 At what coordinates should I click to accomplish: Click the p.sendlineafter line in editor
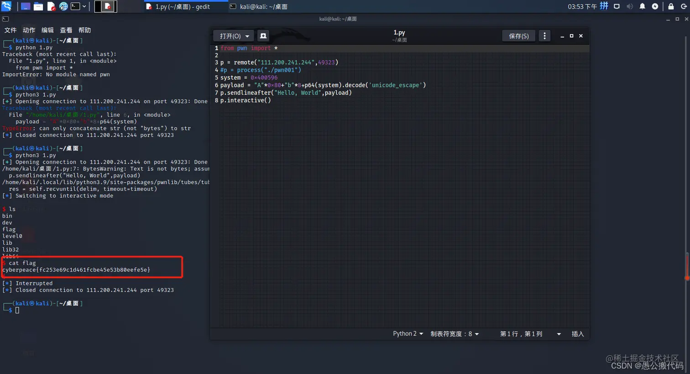point(286,93)
